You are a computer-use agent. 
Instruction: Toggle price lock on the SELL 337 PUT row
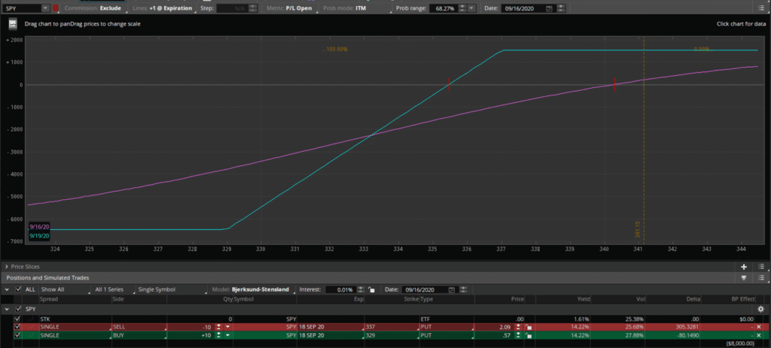527,327
